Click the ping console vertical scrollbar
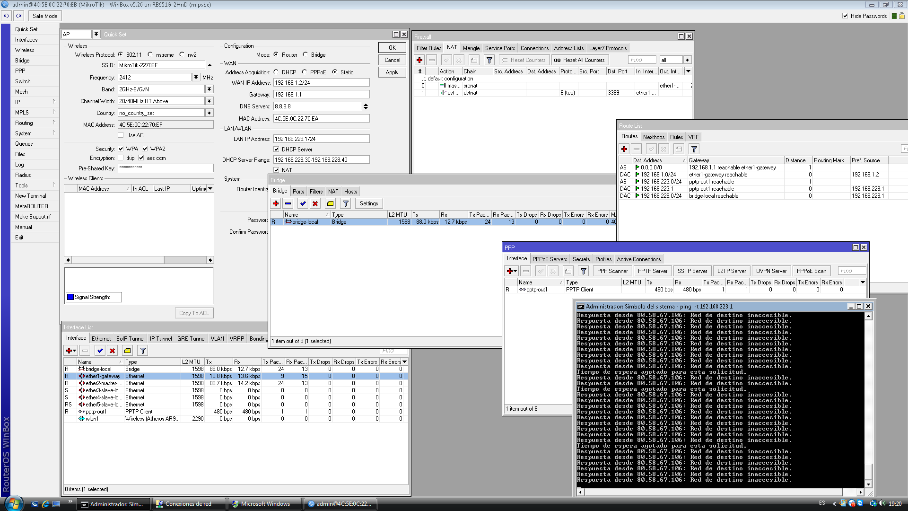 click(868, 400)
